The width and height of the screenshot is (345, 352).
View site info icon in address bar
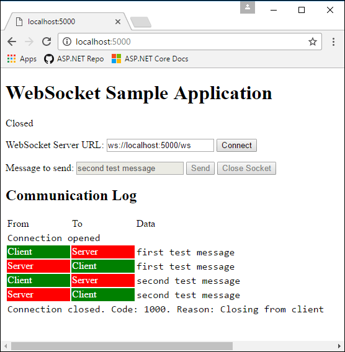pos(67,42)
